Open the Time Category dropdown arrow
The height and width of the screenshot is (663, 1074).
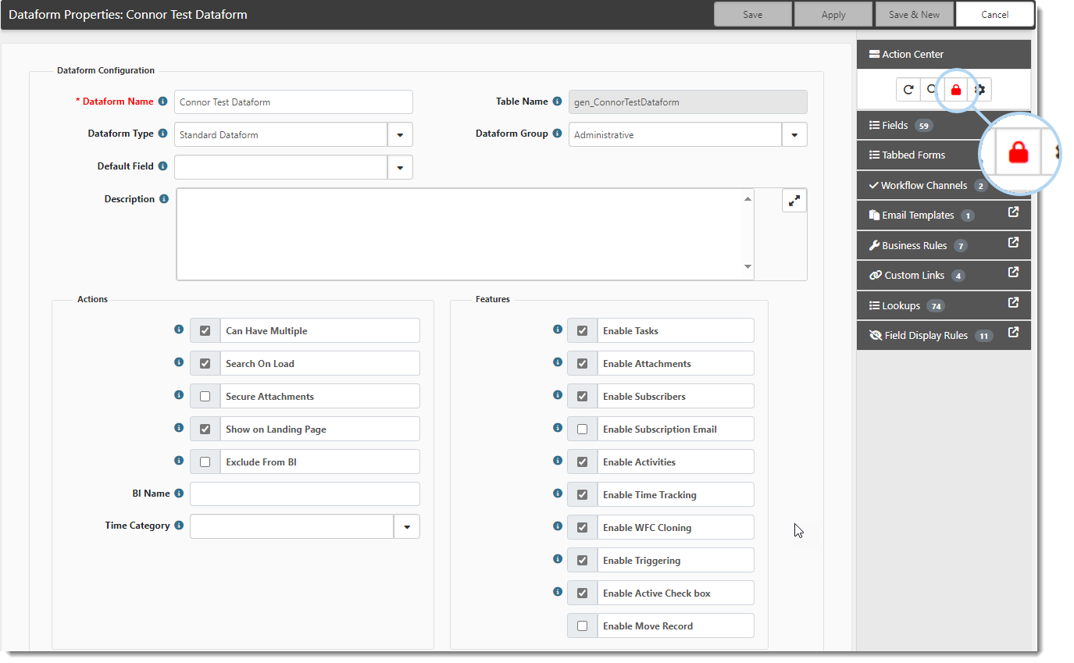[x=406, y=527]
